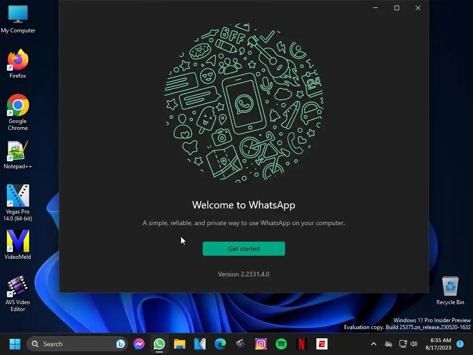The width and height of the screenshot is (473, 355).
Task: Open network status tray icon
Action: pyautogui.click(x=403, y=344)
